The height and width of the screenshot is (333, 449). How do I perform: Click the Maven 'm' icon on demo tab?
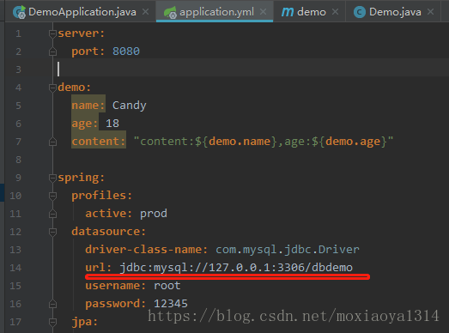pyautogui.click(x=288, y=12)
